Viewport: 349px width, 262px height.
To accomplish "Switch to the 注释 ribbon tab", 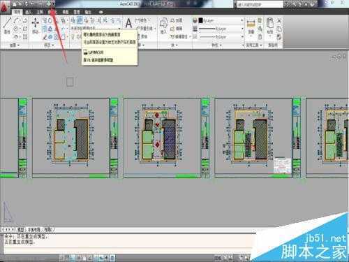I will [40, 12].
